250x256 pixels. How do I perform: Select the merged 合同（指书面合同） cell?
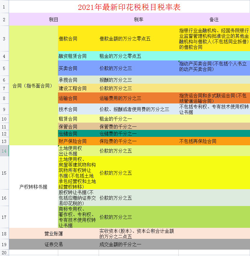click(32, 86)
